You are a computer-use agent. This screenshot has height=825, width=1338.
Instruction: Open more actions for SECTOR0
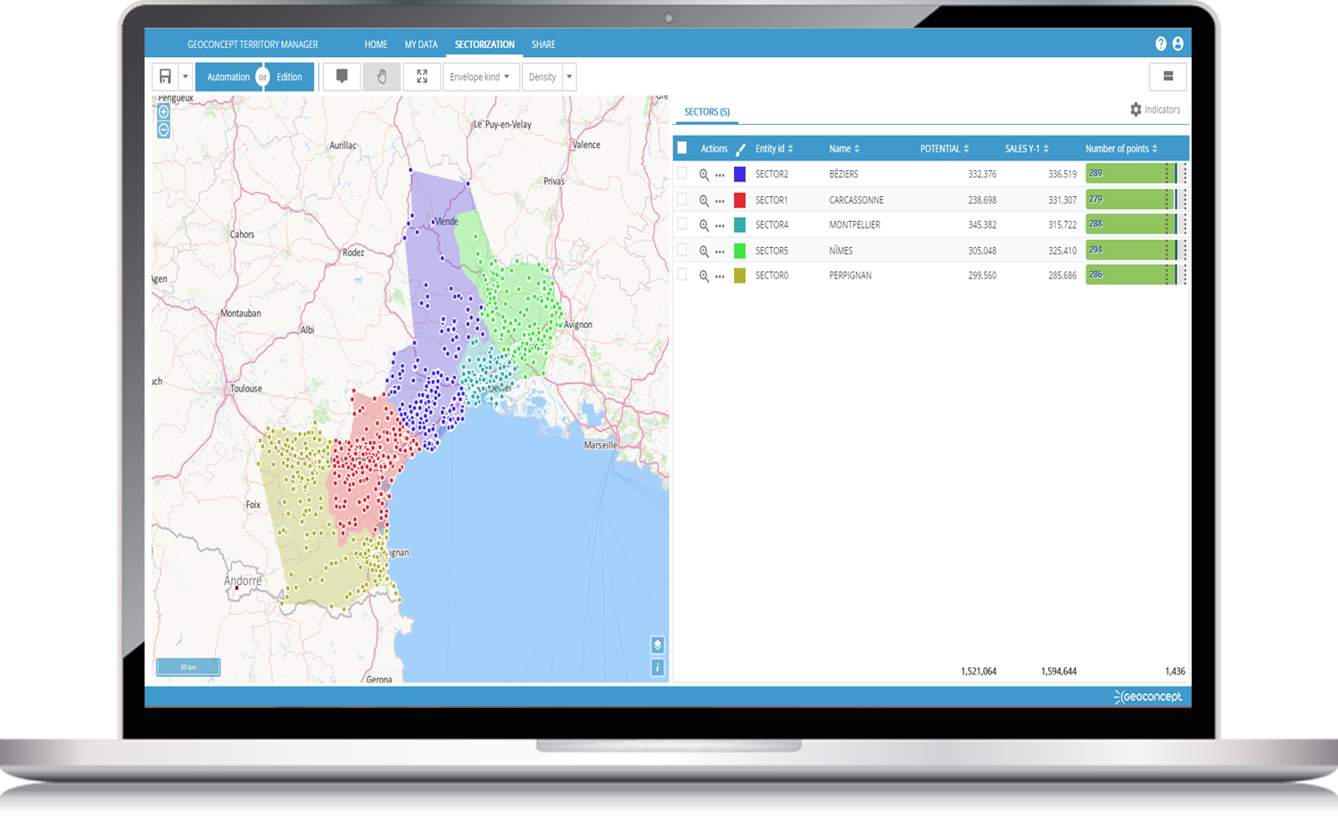[720, 277]
